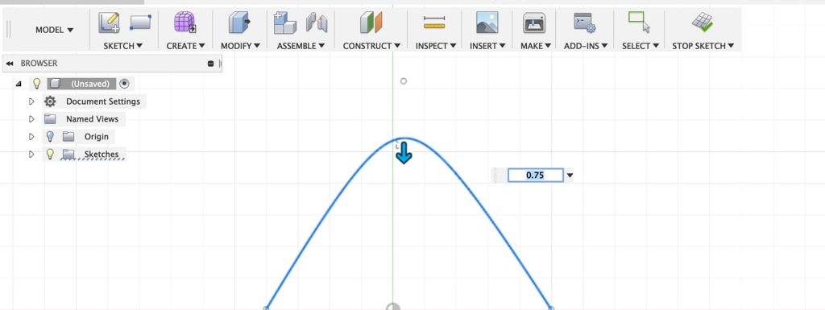Select the Create Sketch icon
The height and width of the screenshot is (310, 825).
(109, 23)
